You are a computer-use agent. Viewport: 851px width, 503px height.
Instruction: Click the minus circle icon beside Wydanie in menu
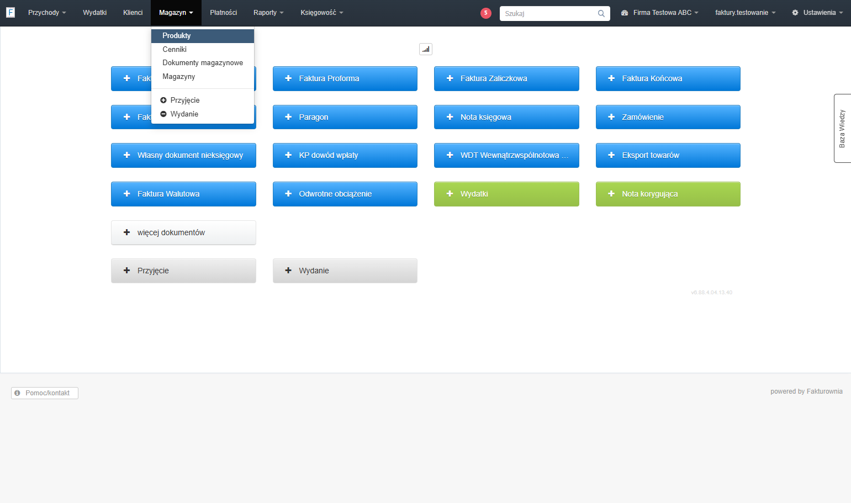pyautogui.click(x=163, y=114)
